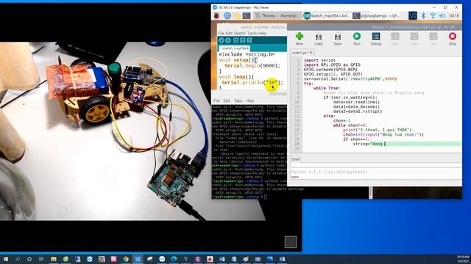Open the Windows Start menu
This screenshot has height=264, width=471.
point(5,259)
